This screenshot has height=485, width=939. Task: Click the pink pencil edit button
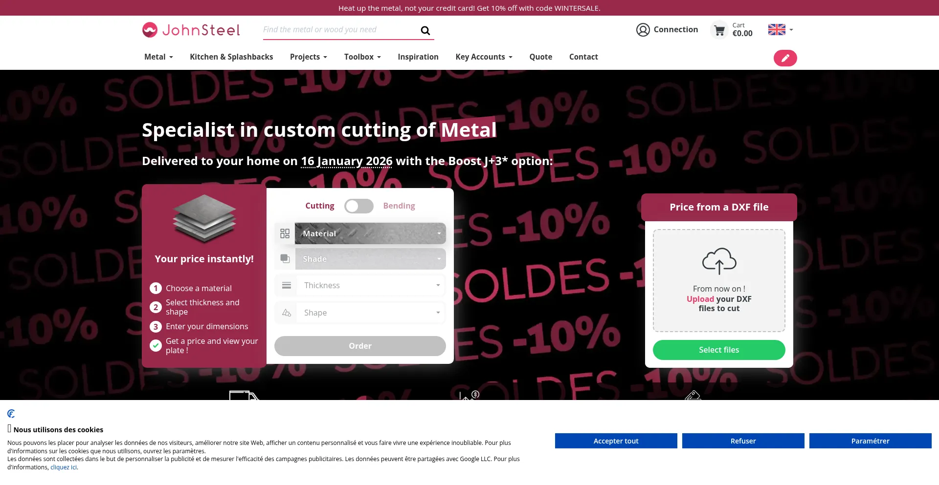point(785,58)
